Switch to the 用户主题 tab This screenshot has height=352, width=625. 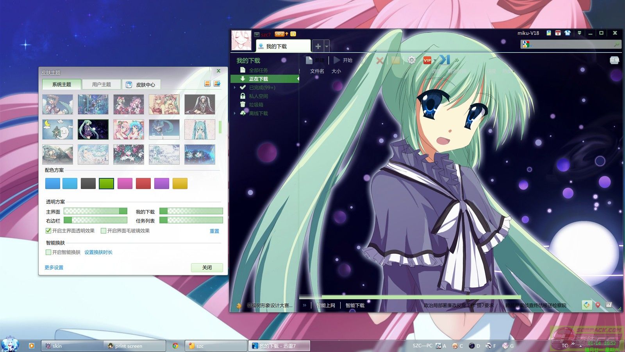(101, 84)
